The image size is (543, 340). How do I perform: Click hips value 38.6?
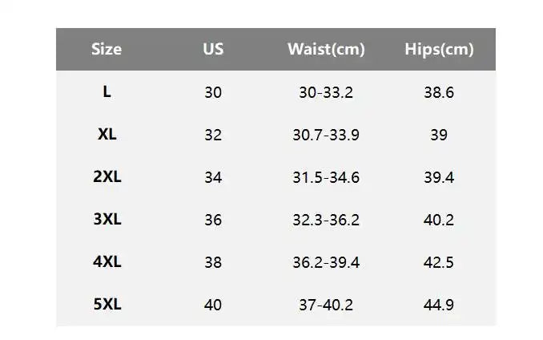coord(439,92)
